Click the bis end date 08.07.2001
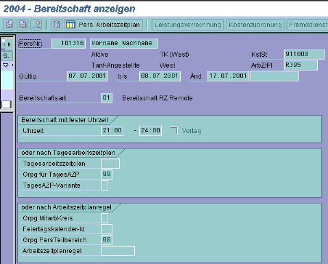The width and height of the screenshot is (328, 264). [160, 76]
